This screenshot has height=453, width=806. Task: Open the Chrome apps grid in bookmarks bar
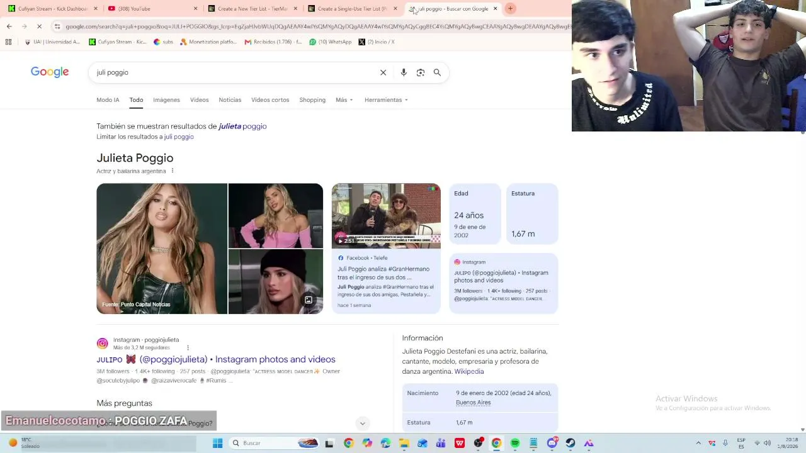8,42
